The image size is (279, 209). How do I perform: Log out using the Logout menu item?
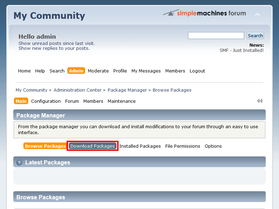[x=197, y=71]
